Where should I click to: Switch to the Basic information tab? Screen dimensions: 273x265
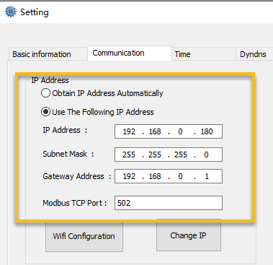coord(48,54)
